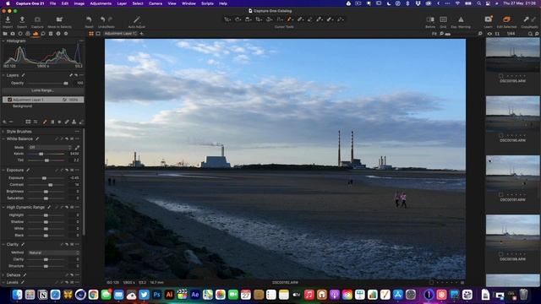The image size is (541, 304).
Task: Select the Background layer row
Action: [43, 106]
